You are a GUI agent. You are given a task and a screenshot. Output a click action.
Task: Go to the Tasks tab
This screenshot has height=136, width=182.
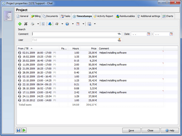point(66,16)
